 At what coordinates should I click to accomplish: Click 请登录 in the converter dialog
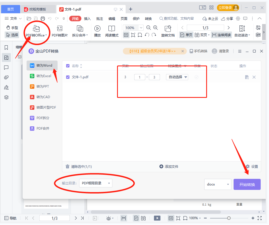pyautogui.click(x=221, y=51)
